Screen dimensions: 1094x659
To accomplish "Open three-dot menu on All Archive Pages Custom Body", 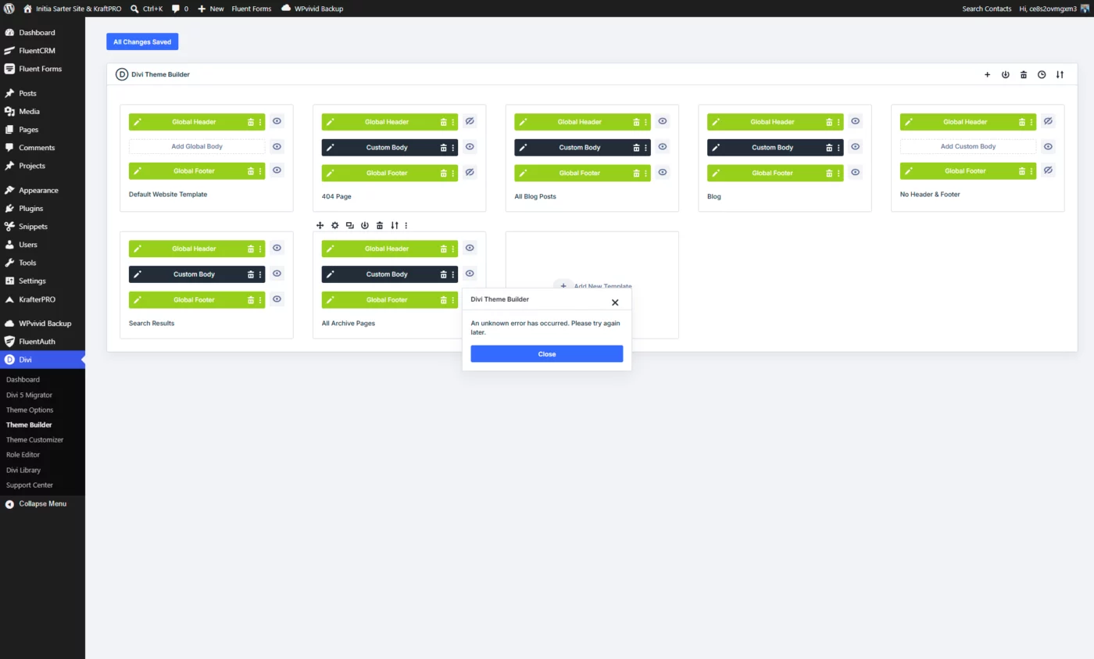I will (x=453, y=274).
